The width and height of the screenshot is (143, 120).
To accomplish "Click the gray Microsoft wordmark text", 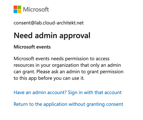I will click(x=36, y=9).
